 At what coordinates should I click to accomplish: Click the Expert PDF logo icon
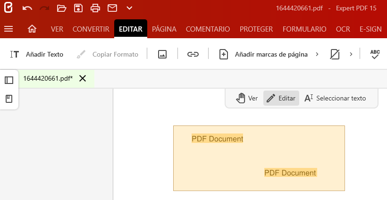click(8, 8)
